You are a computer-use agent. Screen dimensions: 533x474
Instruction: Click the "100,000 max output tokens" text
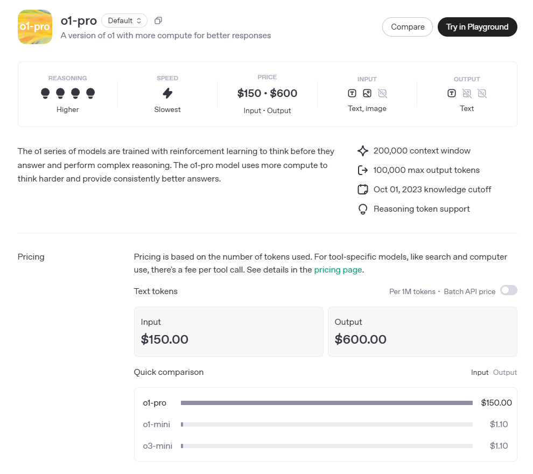click(426, 170)
